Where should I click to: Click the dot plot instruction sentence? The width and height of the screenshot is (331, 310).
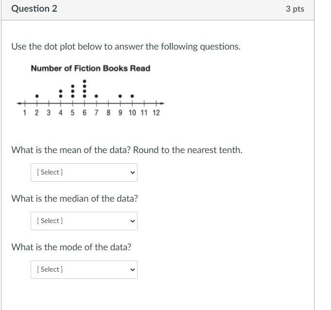coord(126,47)
